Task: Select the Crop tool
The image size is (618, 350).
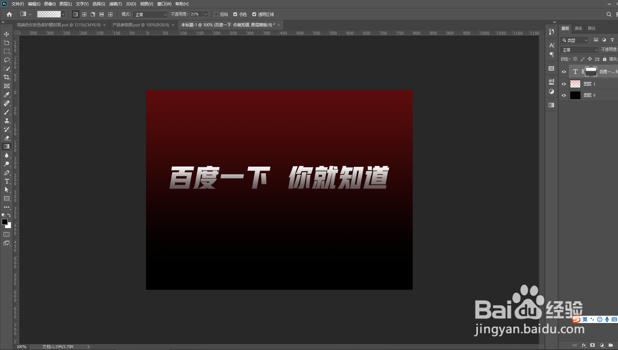Action: (x=6, y=77)
